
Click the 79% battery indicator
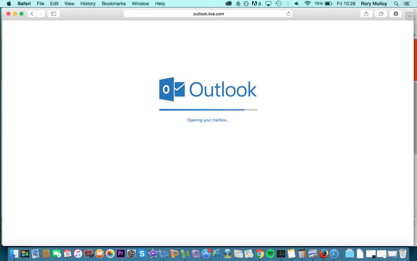pyautogui.click(x=323, y=3)
